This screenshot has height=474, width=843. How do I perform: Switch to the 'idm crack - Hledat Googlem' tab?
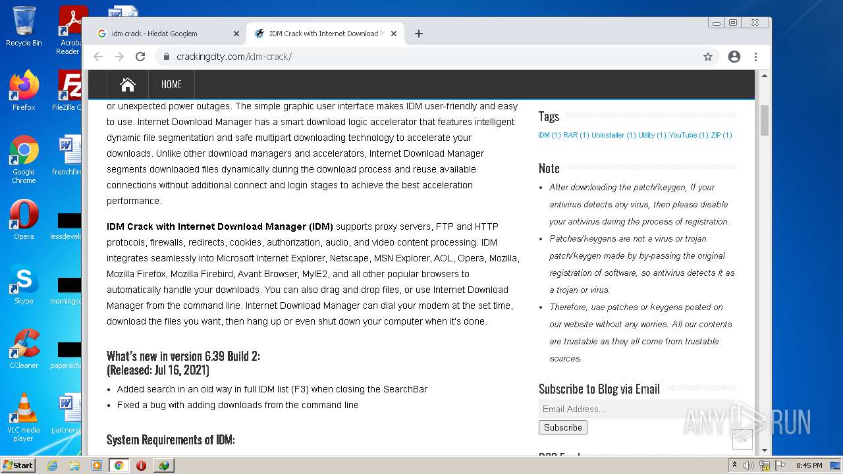click(168, 34)
